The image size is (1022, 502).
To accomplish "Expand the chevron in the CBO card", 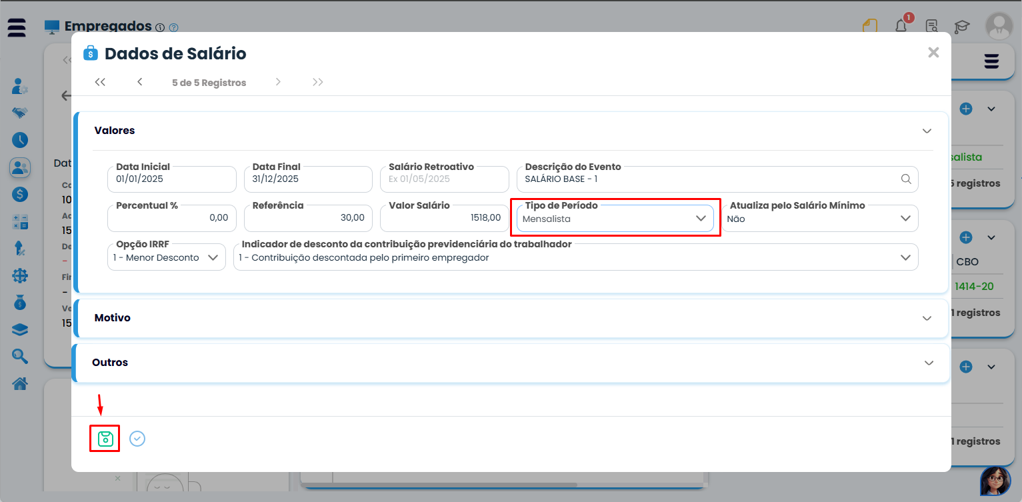I will tap(991, 237).
